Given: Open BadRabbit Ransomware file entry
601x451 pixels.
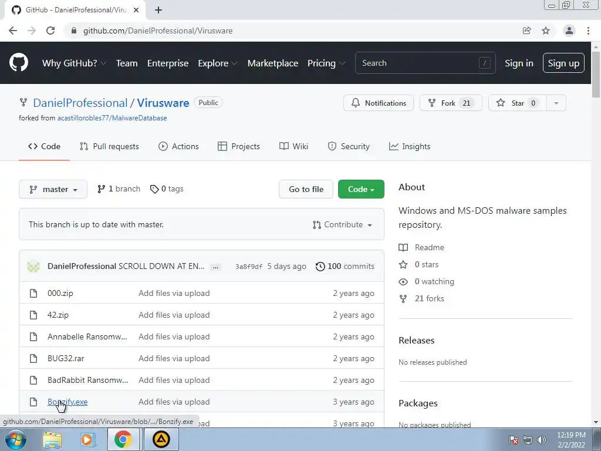Looking at the screenshot, I should click(x=88, y=380).
